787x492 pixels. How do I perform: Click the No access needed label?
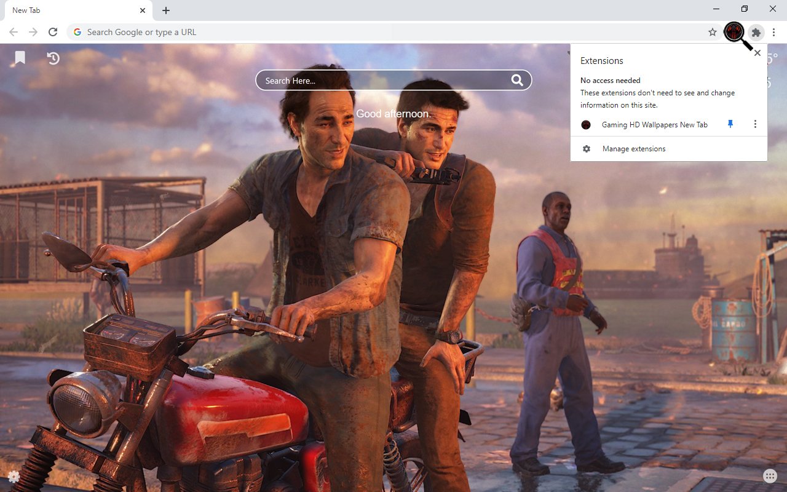coord(611,81)
